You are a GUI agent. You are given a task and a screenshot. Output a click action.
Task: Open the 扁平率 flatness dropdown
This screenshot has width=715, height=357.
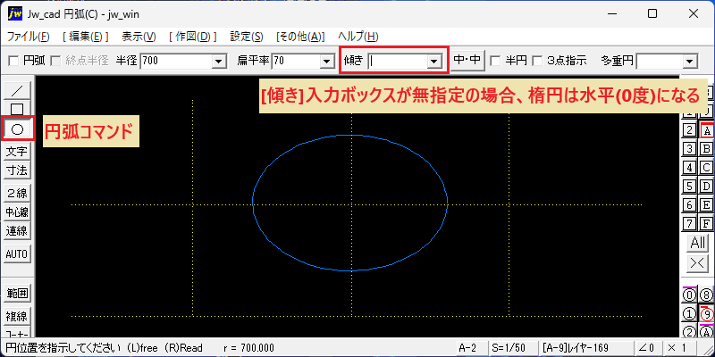[x=326, y=61]
